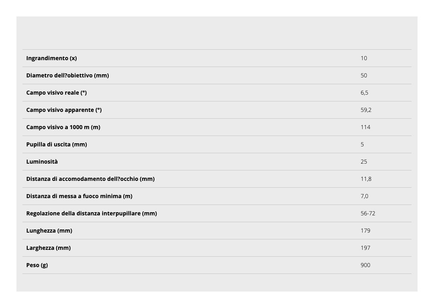Select the real field value 6,5
434x308 pixels.
[364, 93]
